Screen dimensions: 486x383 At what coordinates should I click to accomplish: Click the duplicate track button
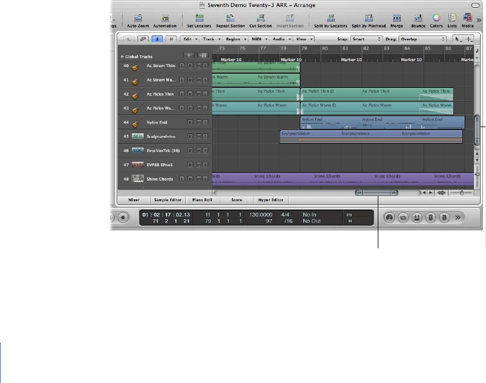click(x=203, y=55)
